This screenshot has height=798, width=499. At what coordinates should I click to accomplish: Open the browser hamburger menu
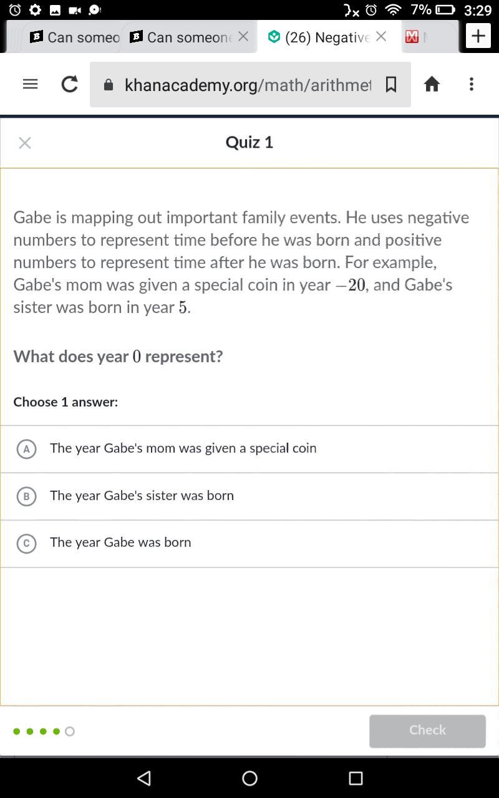coord(30,84)
